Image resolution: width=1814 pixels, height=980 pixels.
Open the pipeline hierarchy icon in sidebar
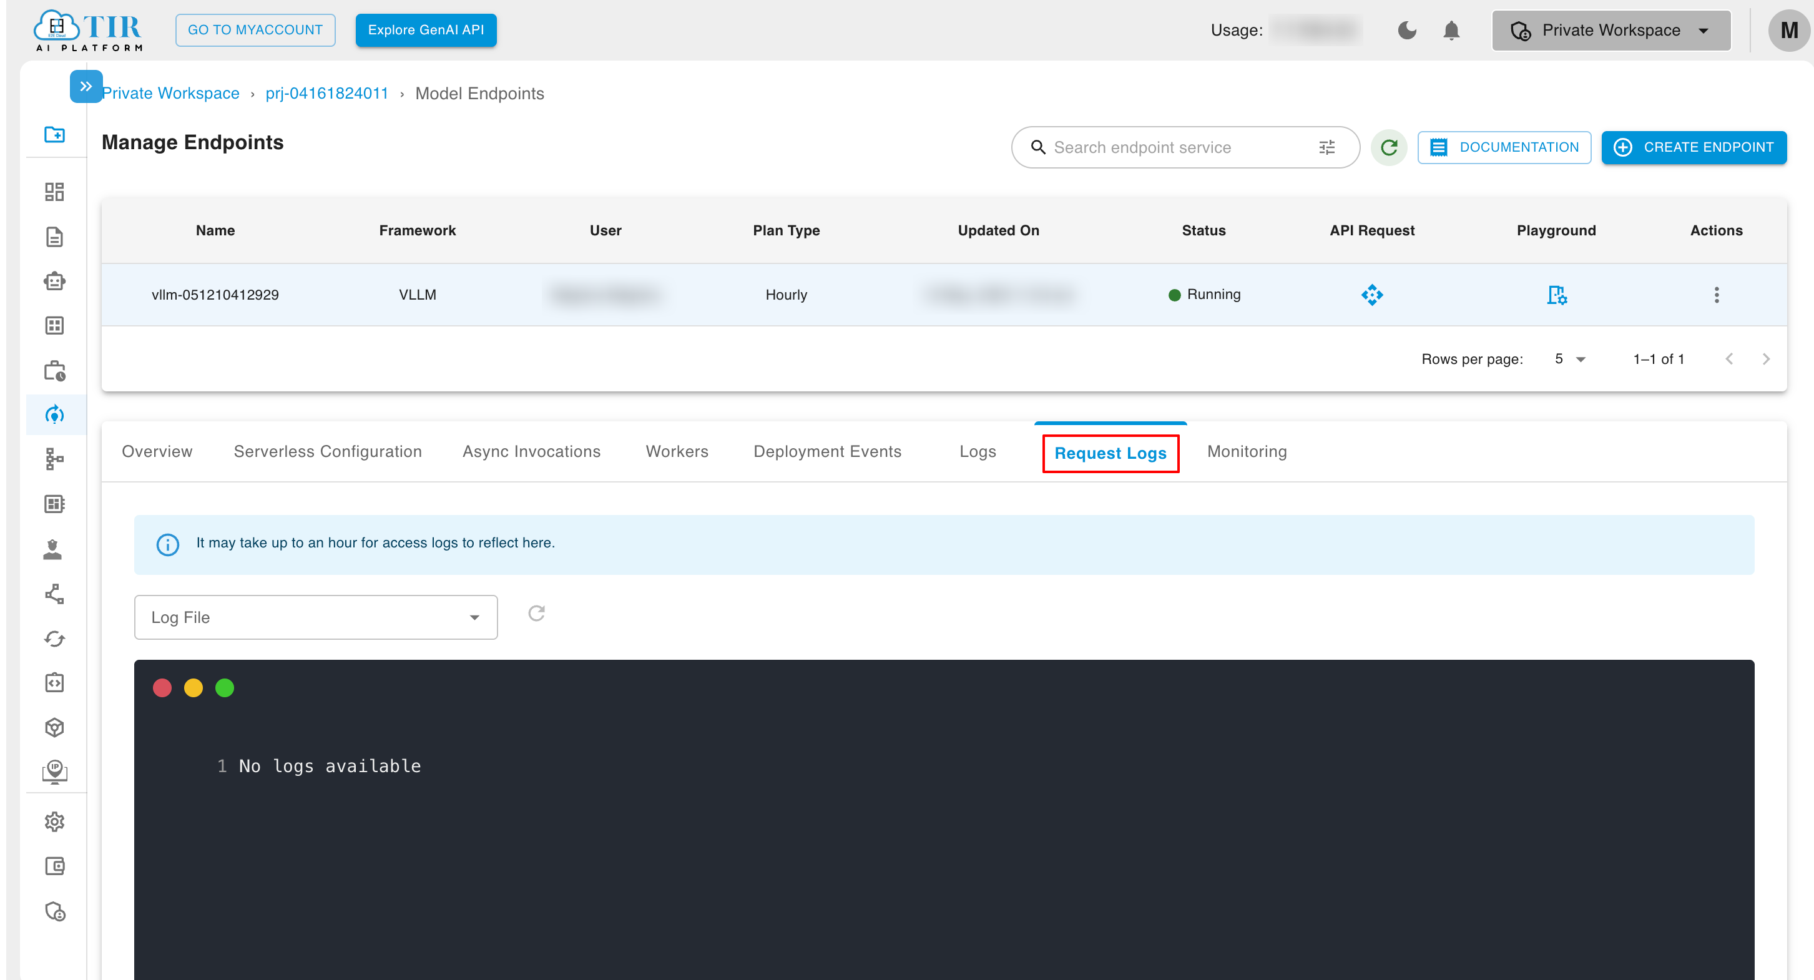click(54, 459)
